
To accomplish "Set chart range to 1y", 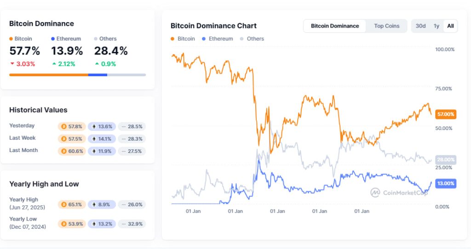I will click(x=436, y=26).
